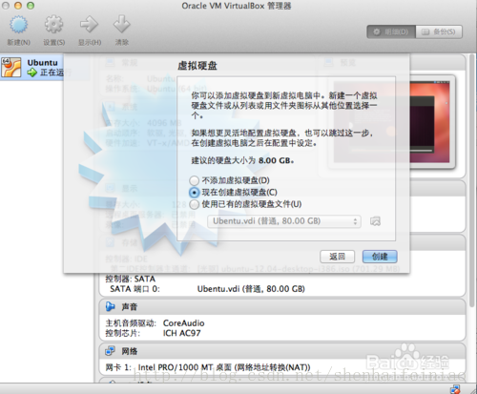This screenshot has width=477, height=394.
Task: Select the Ubuntu VM icon in list
Action: 11,67
